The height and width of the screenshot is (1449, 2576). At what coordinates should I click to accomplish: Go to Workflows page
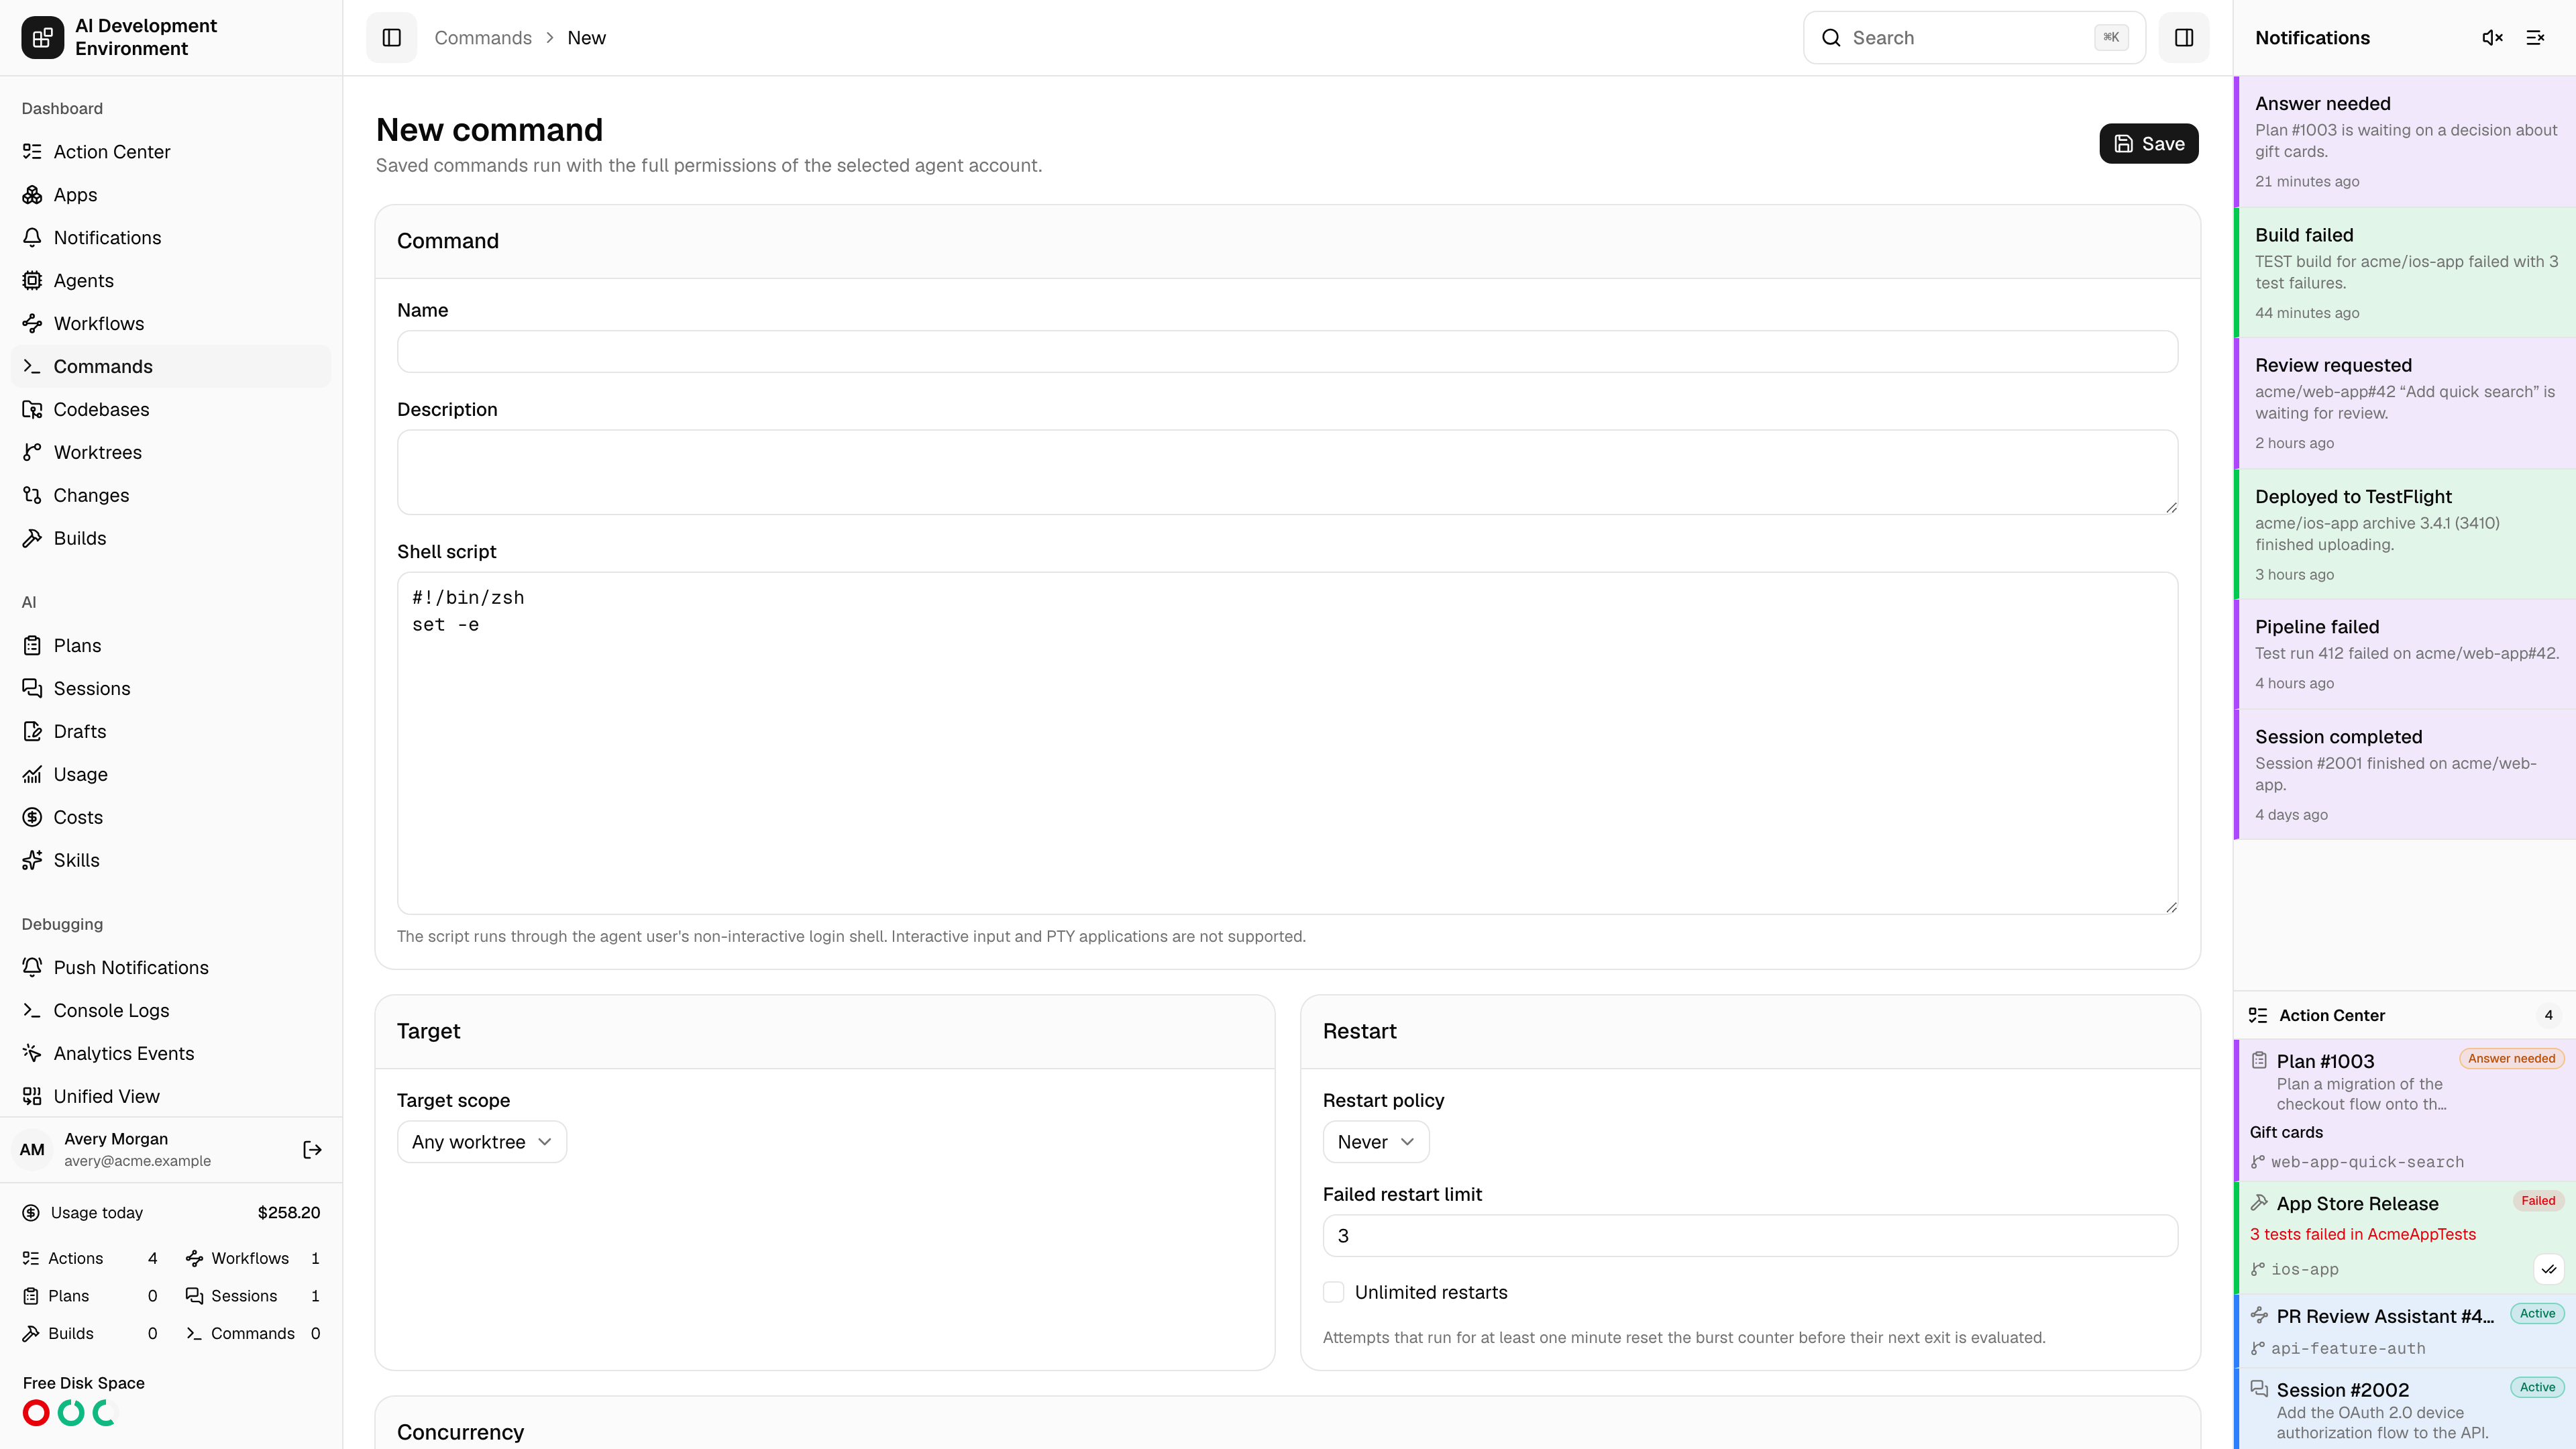pyautogui.click(x=171, y=324)
